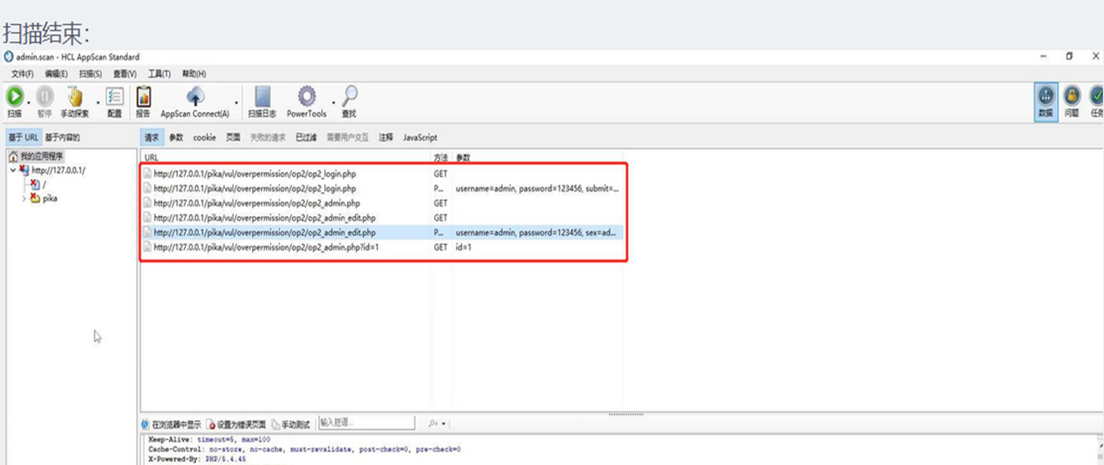Screen dimensions: 1104x465
Task: Sort by the 方法 column header
Action: (x=441, y=157)
